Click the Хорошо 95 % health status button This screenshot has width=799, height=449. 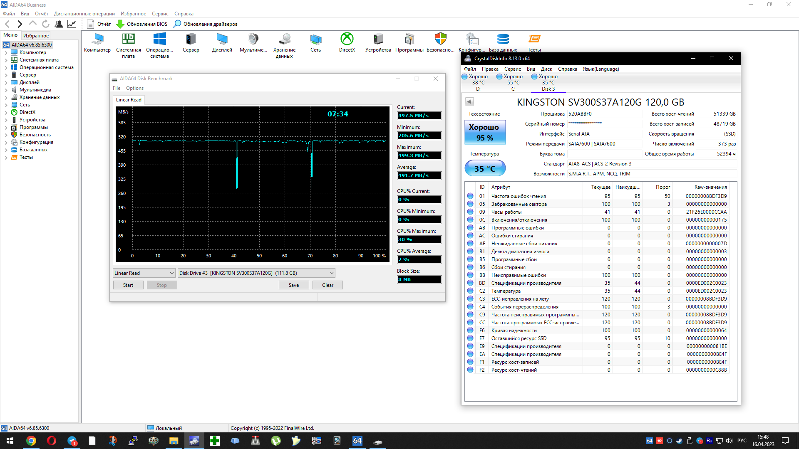coord(485,132)
